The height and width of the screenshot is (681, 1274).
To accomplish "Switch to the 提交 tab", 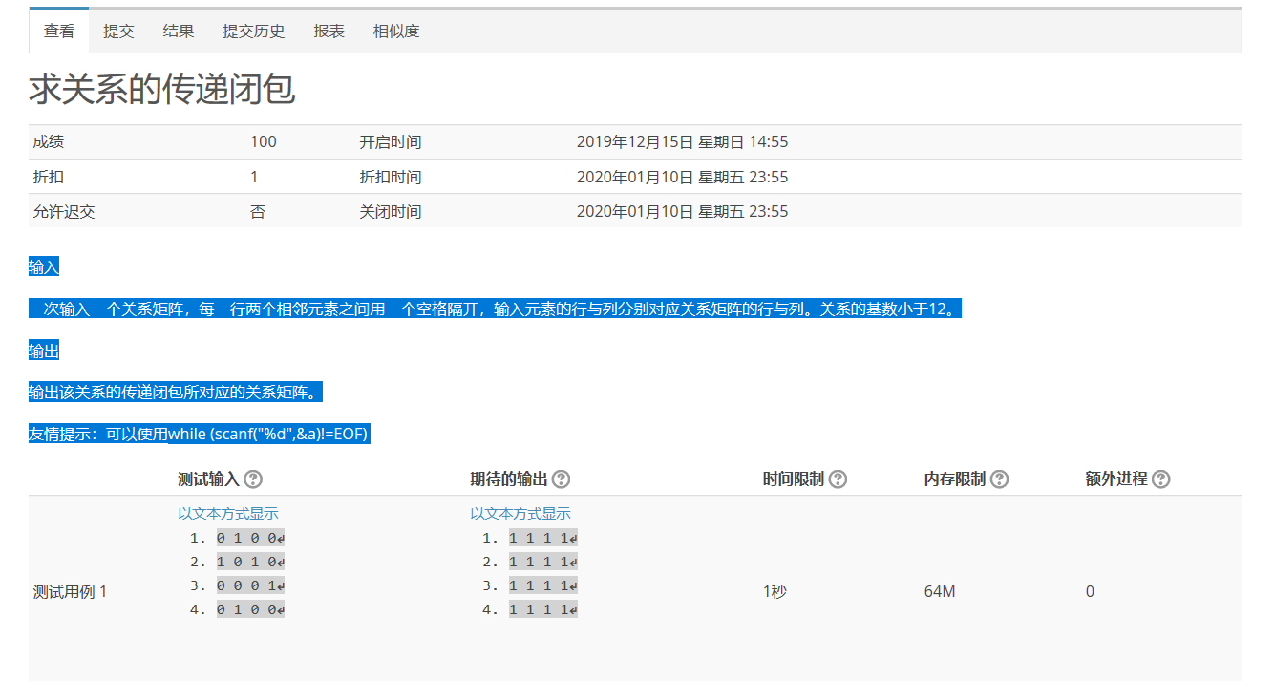I will point(118,31).
